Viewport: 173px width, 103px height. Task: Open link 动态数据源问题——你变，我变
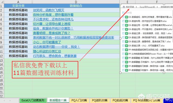pyautogui.click(x=56, y=47)
